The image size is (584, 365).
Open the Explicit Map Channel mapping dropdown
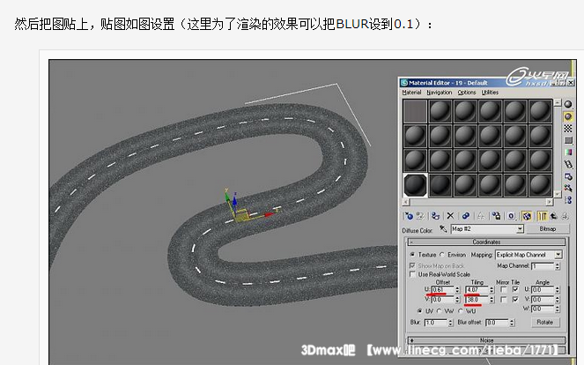(x=558, y=255)
